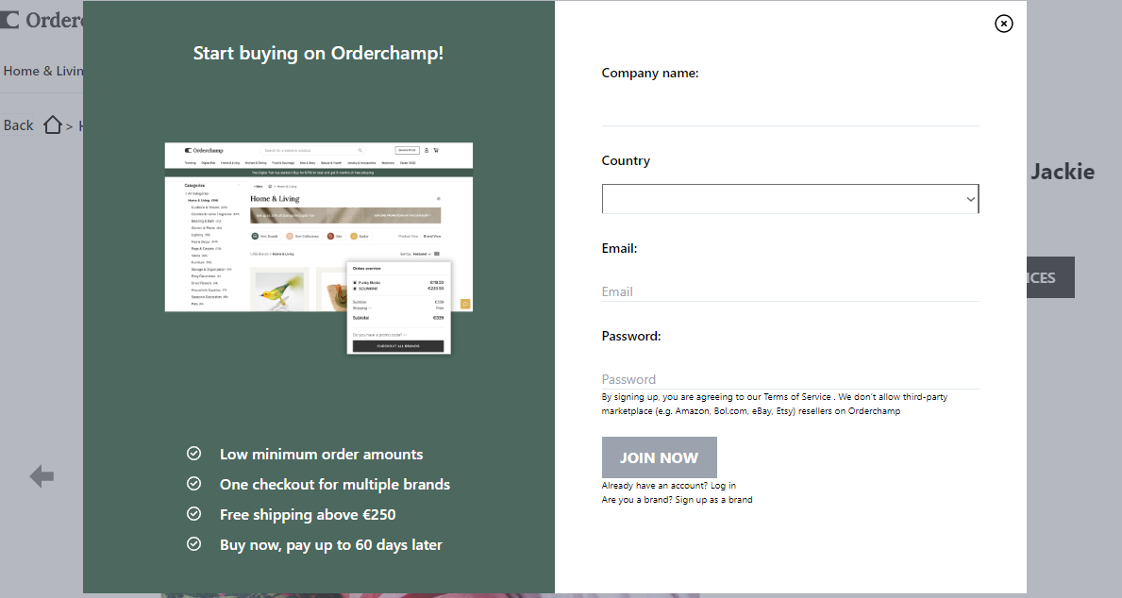Click the checkmark beside Buy now, pay later
Viewport: 1122px width, 598px height.
pyautogui.click(x=193, y=544)
